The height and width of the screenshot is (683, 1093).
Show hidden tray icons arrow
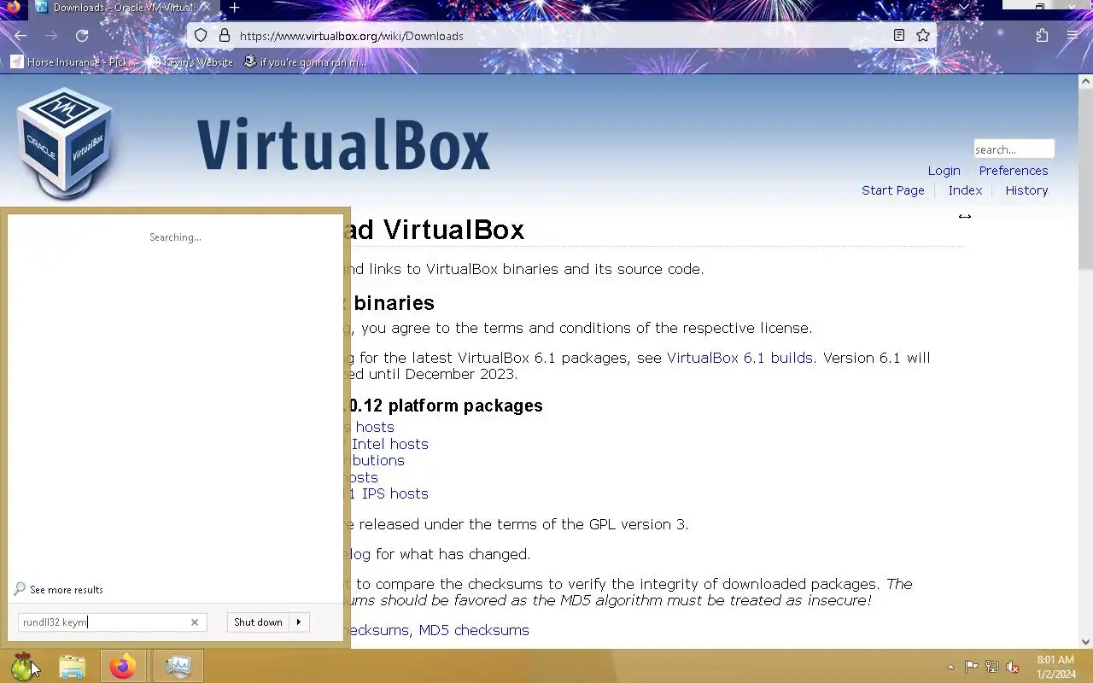950,667
